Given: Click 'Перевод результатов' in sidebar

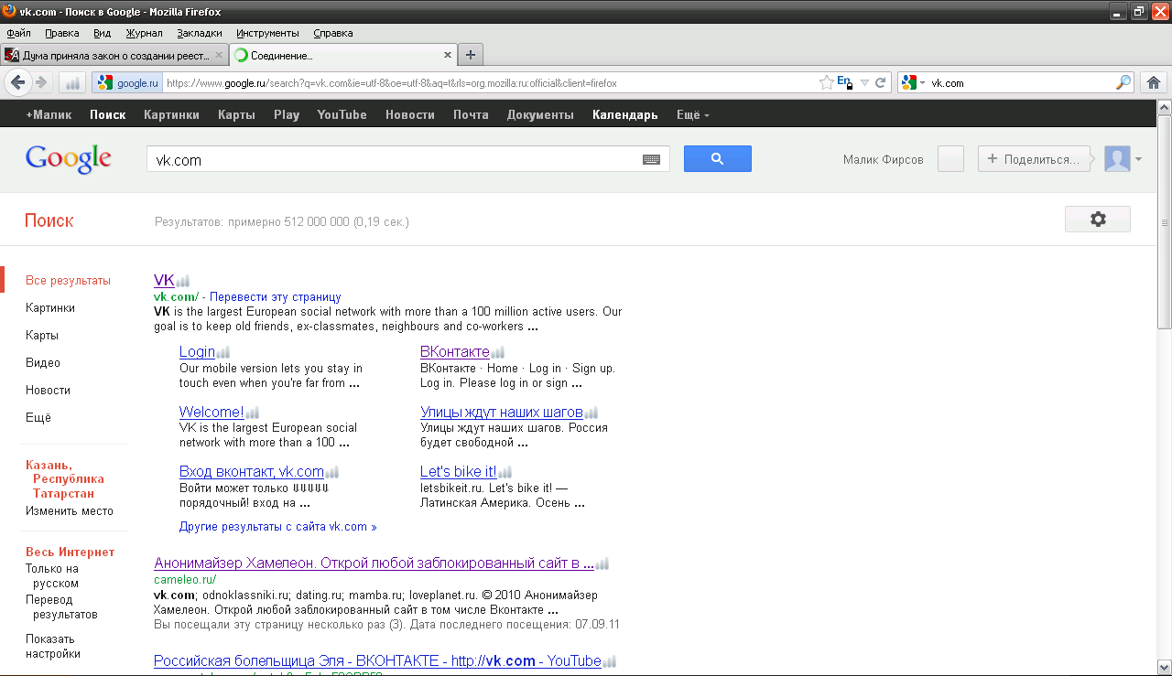Looking at the screenshot, I should [61, 607].
